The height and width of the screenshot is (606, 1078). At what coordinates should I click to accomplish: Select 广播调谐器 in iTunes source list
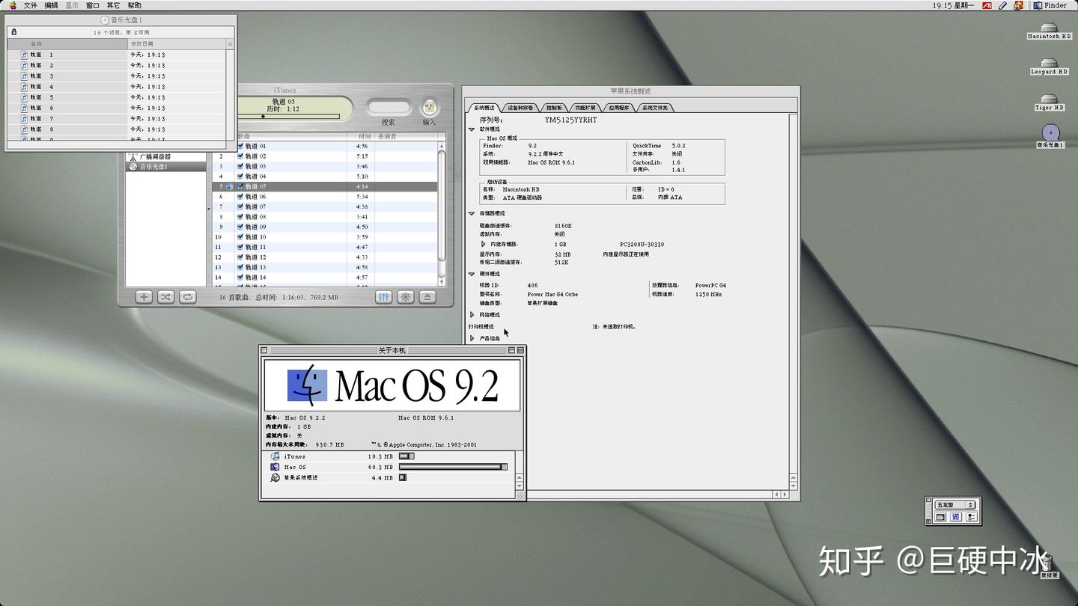pyautogui.click(x=155, y=156)
